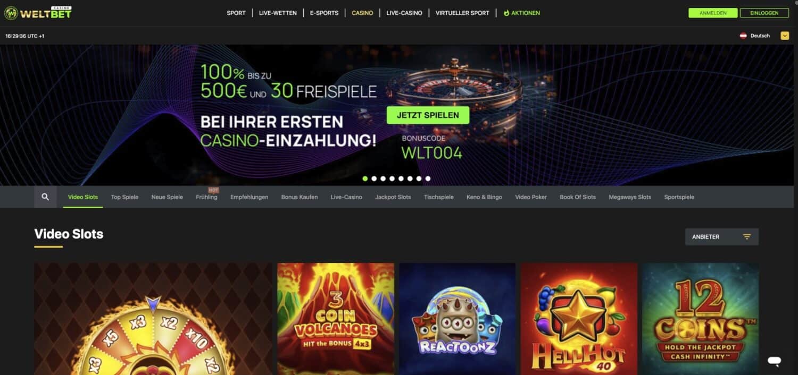Select the fourth banner slide dot

(x=392, y=178)
